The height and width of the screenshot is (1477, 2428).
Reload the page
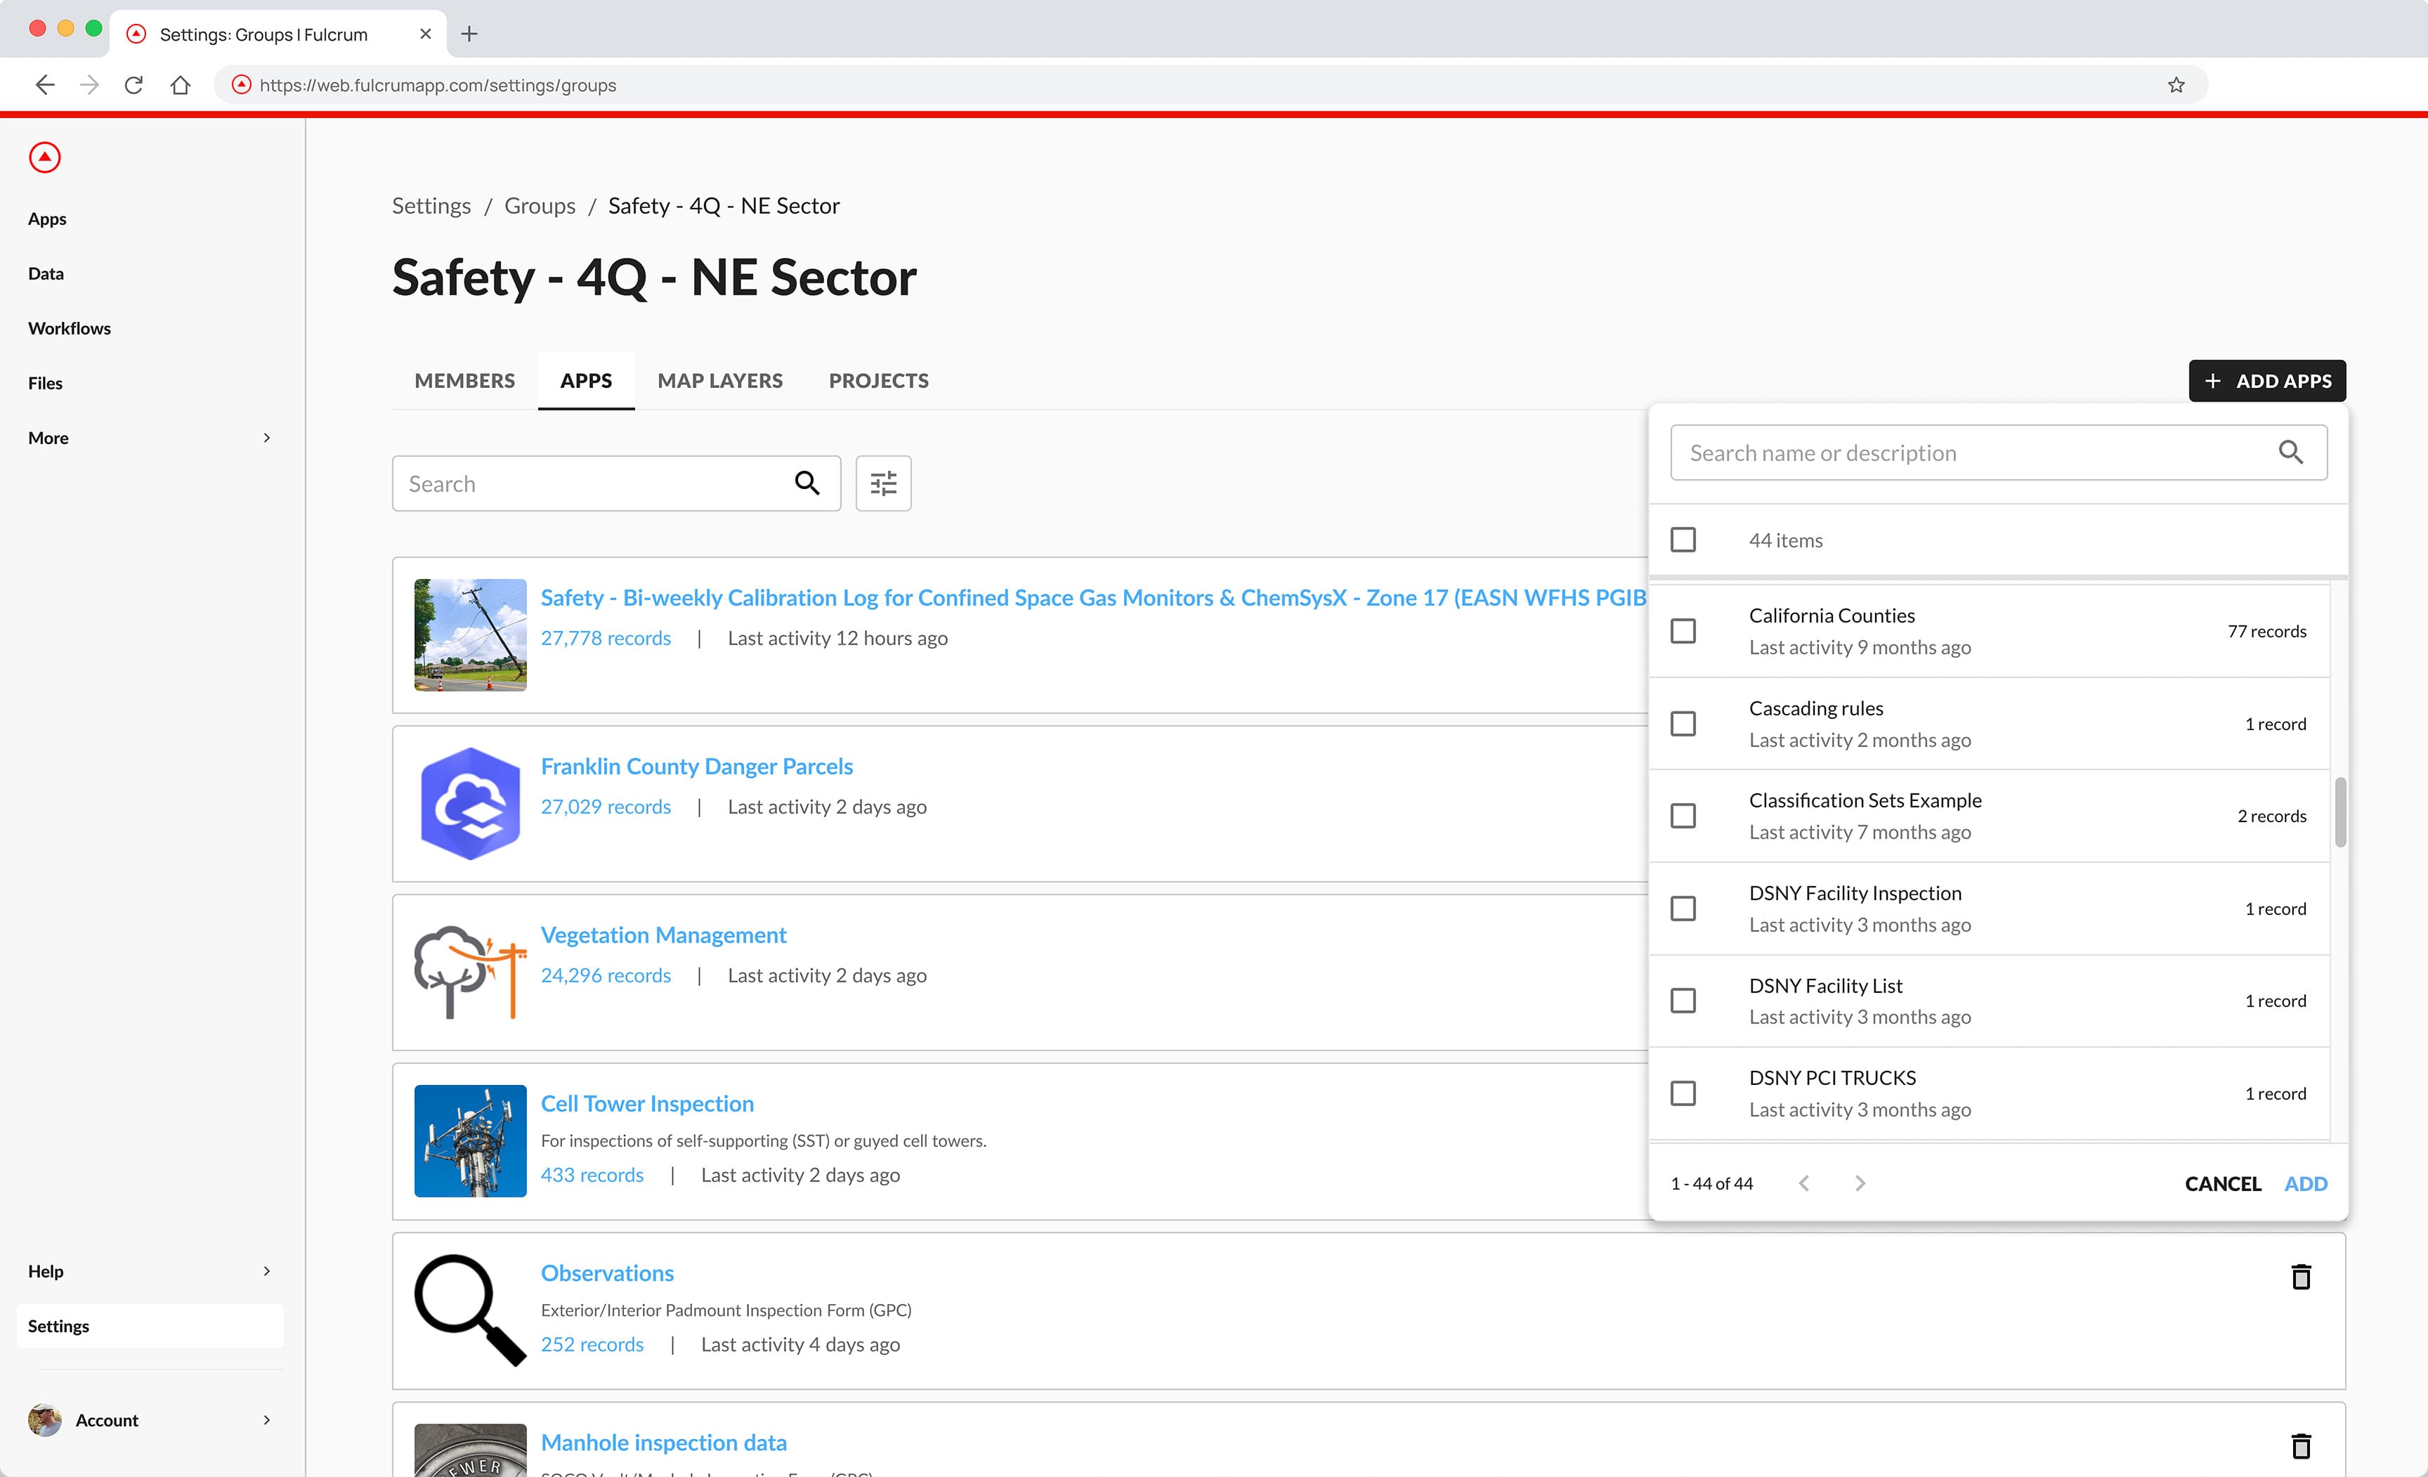coord(134,85)
